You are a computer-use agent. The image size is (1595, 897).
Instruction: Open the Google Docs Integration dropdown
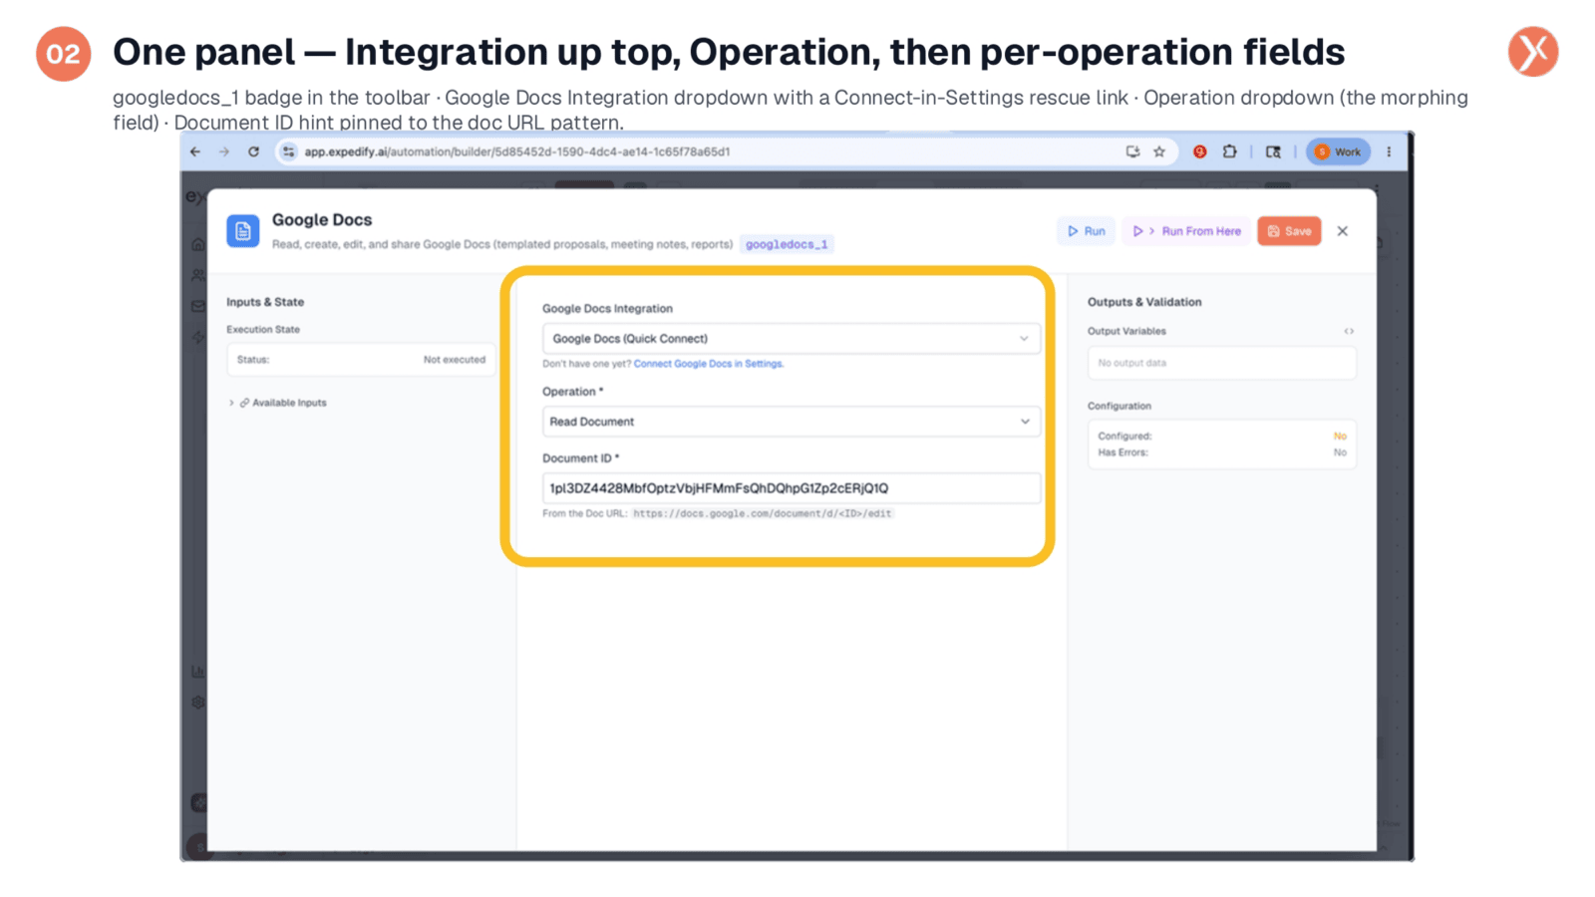point(792,339)
